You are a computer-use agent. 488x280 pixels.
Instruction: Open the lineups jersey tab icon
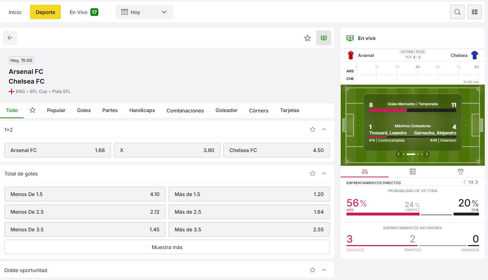click(461, 172)
